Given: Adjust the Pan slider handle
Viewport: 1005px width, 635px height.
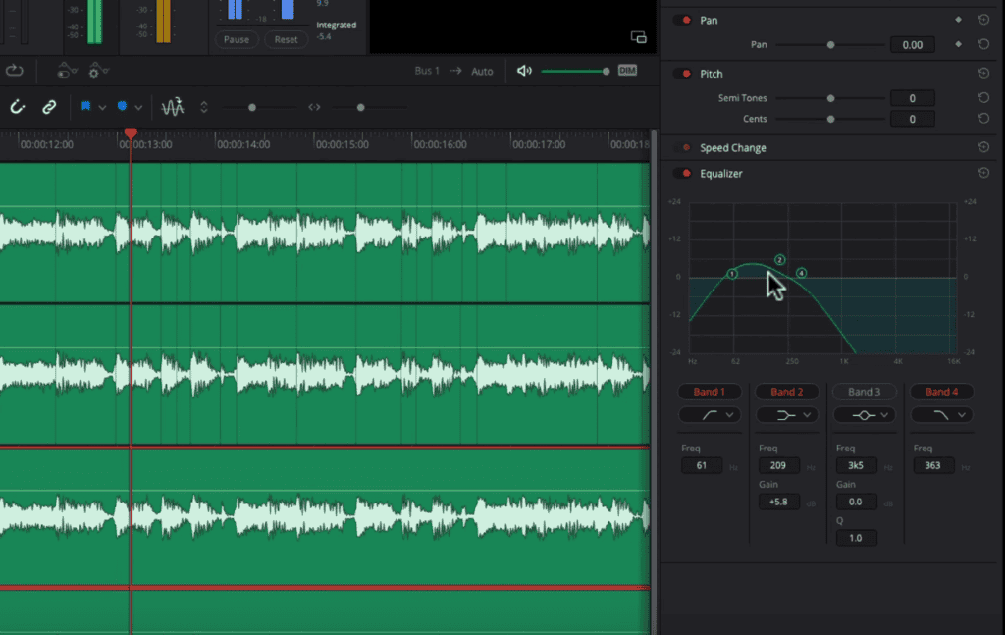Looking at the screenshot, I should 830,45.
